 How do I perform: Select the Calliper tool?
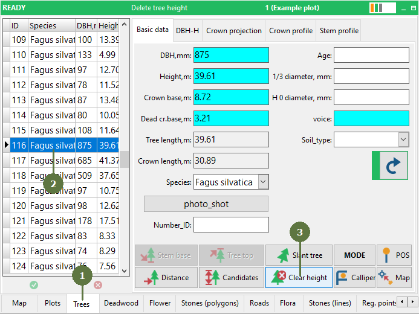354,277
